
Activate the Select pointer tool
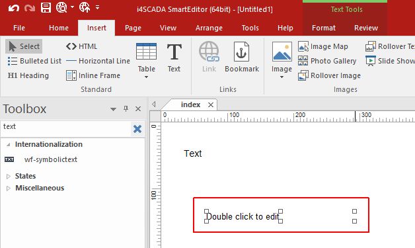(24, 46)
